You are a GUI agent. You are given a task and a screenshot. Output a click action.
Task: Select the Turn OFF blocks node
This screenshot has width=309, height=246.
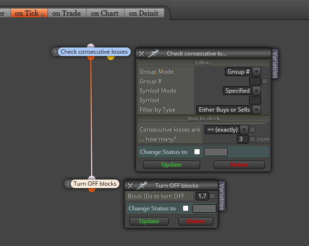[x=95, y=184]
